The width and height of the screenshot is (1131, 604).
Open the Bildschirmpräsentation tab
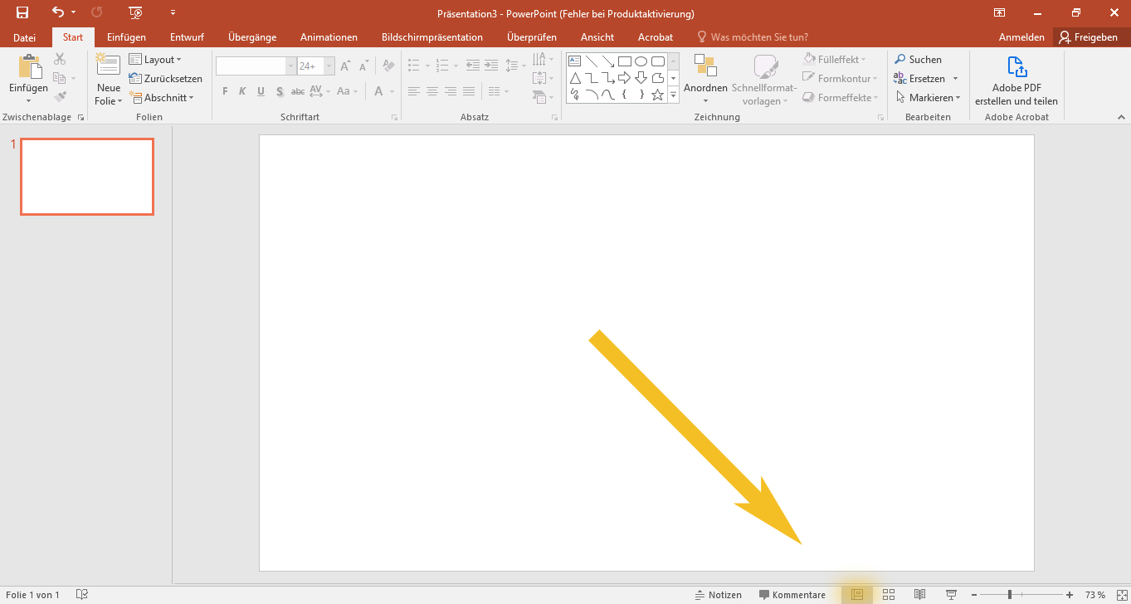tap(432, 37)
